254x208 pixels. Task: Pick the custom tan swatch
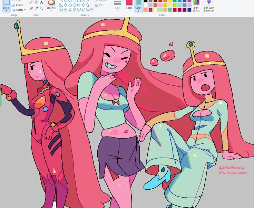165,10
